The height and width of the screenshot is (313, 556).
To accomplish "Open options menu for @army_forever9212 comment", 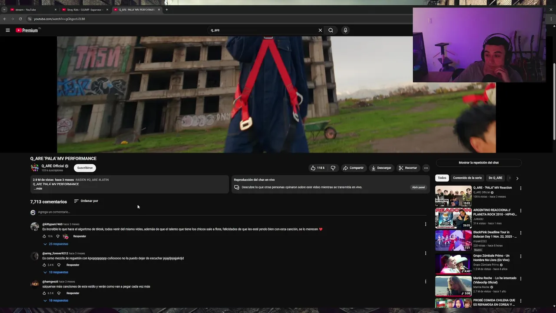I will [x=426, y=253].
